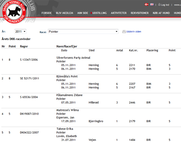Screen dimensions: 181x143
Task: Open the KØB AF HUND menu item
Action: 161,13
